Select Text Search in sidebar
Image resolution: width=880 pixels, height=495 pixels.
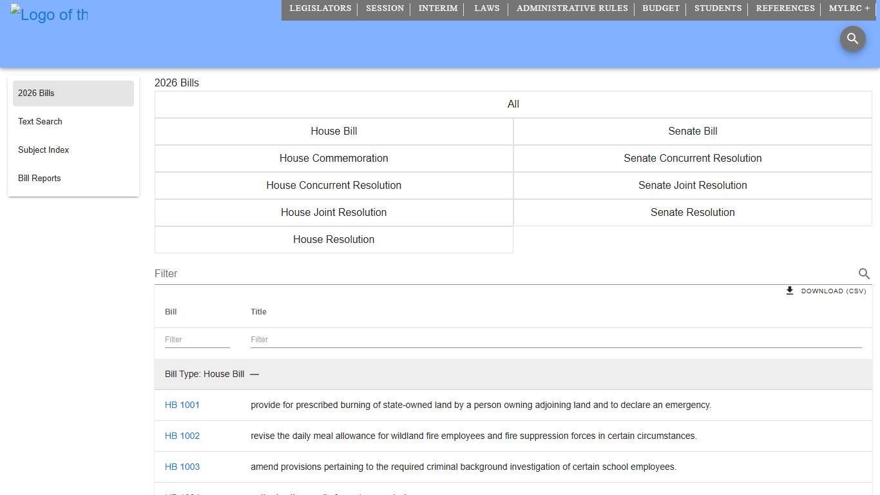pos(40,122)
